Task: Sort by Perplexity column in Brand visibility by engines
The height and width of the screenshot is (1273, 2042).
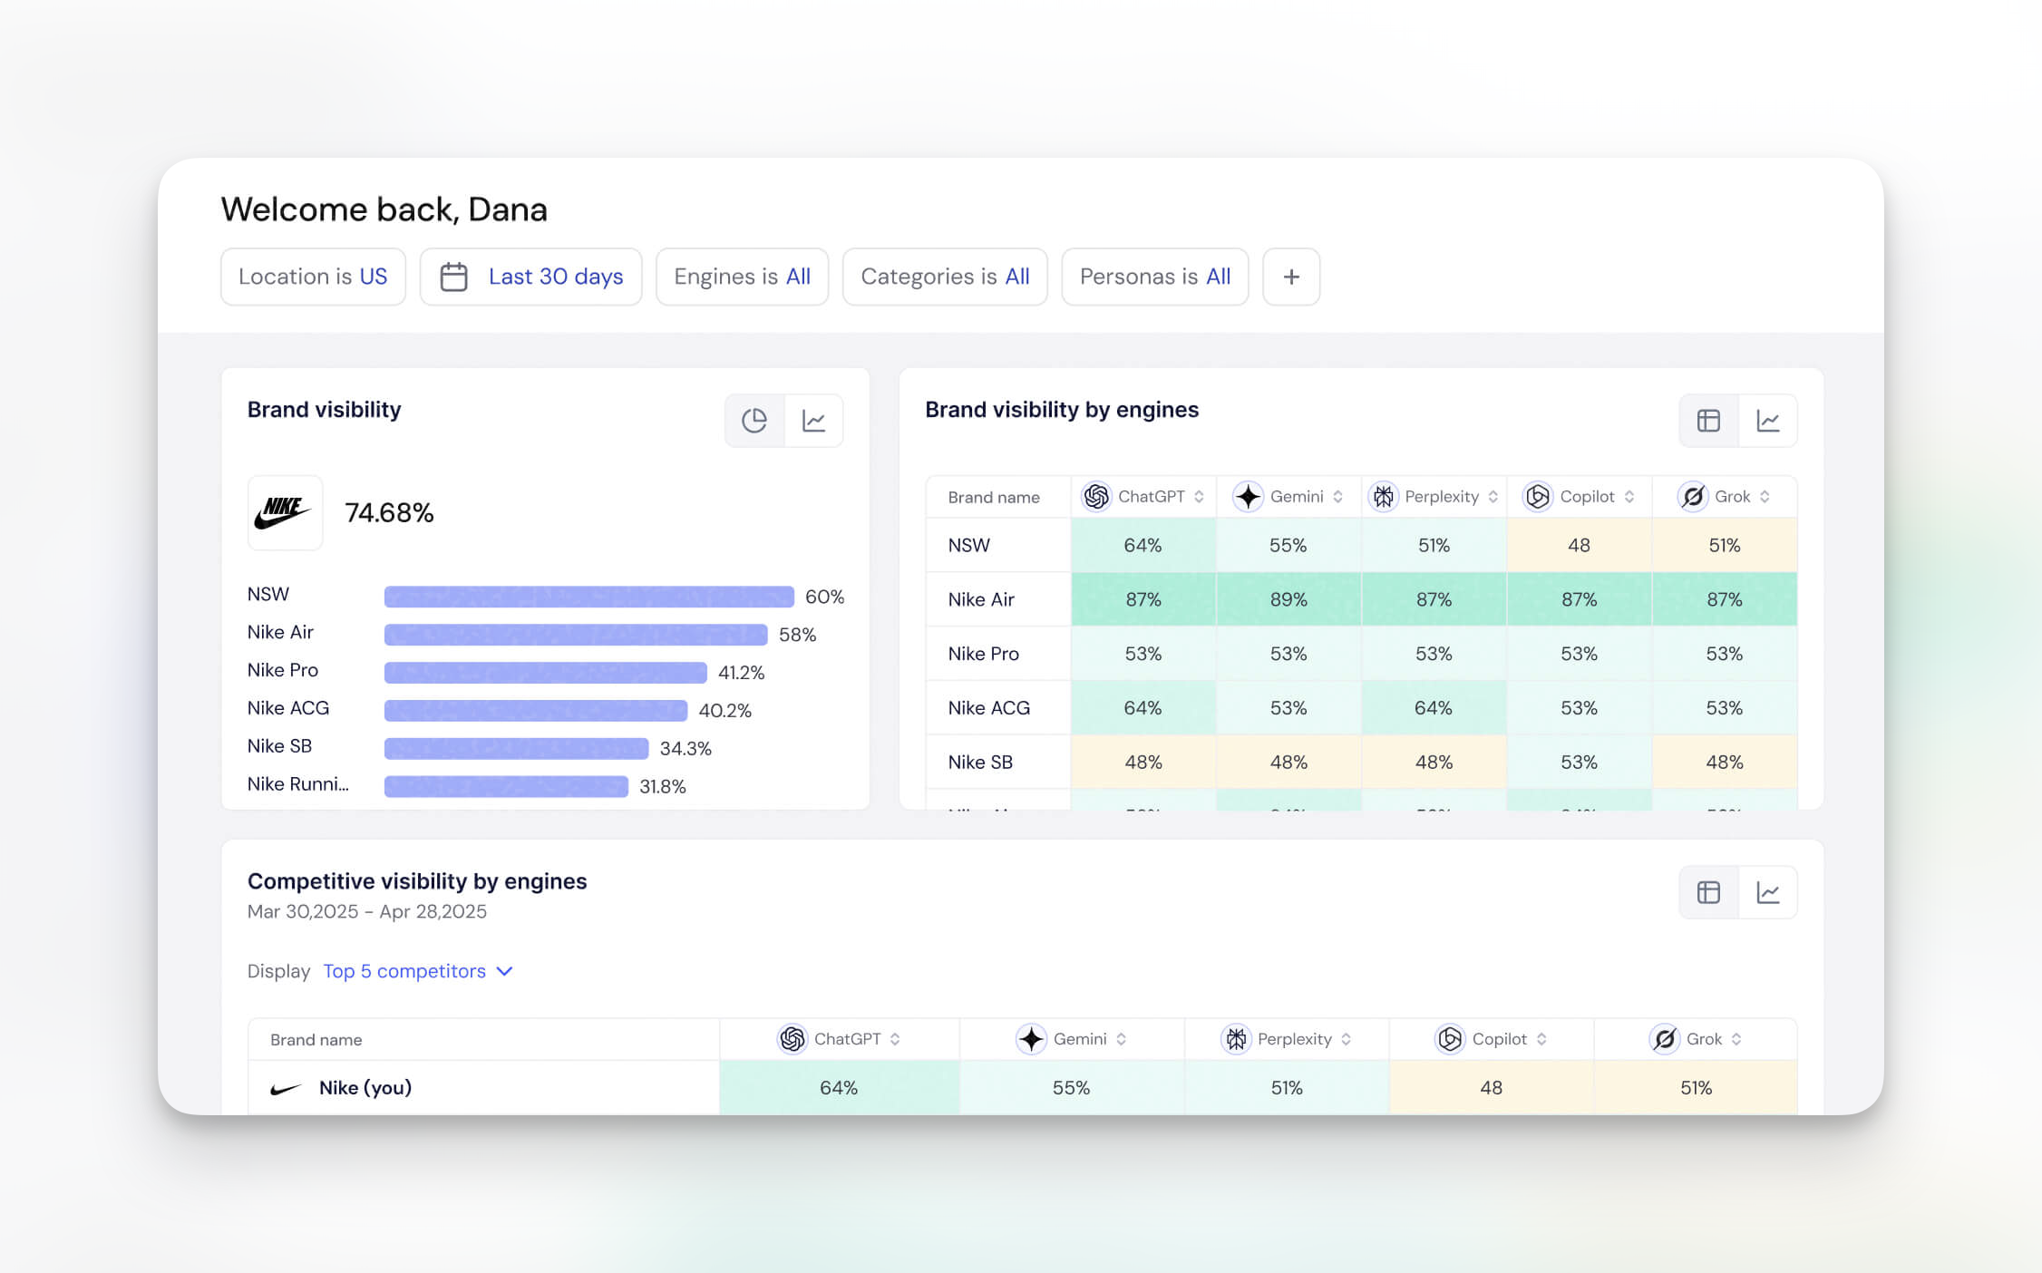Action: 1493,497
